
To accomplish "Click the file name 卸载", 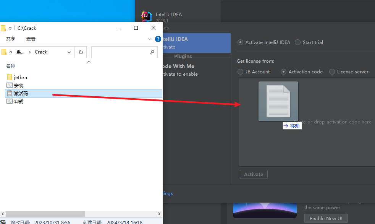I will (19, 101).
